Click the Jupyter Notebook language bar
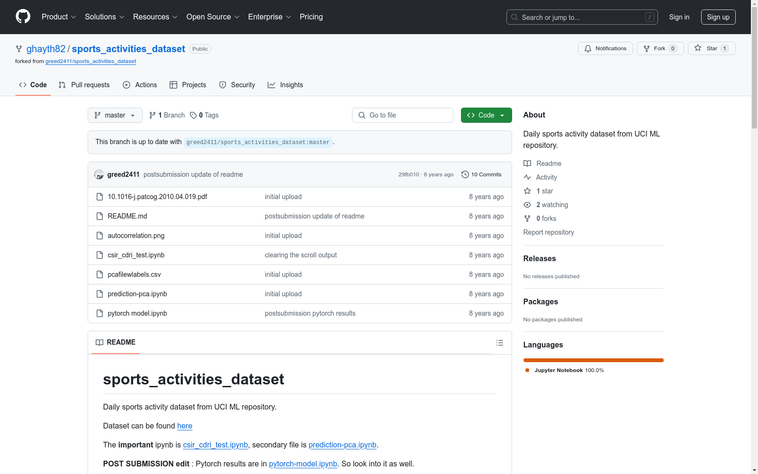 (x=594, y=360)
